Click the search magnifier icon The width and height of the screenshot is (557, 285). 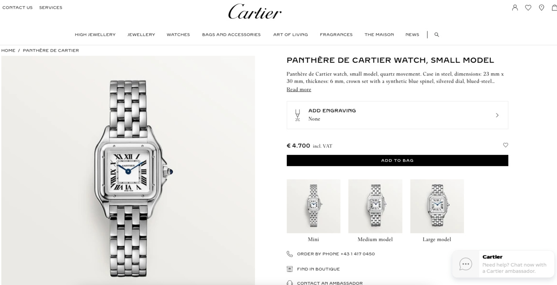pyautogui.click(x=436, y=35)
